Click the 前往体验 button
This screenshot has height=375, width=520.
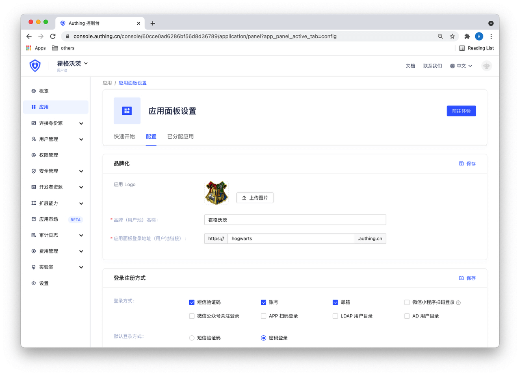461,111
